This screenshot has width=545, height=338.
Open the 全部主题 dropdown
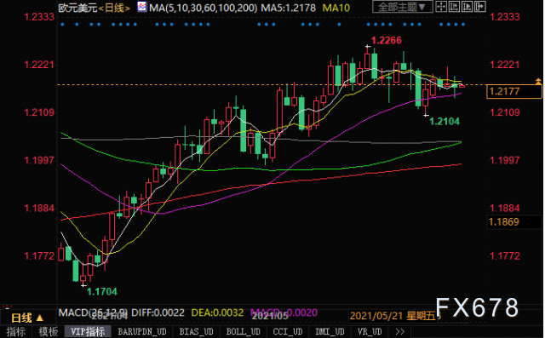tap(402, 7)
